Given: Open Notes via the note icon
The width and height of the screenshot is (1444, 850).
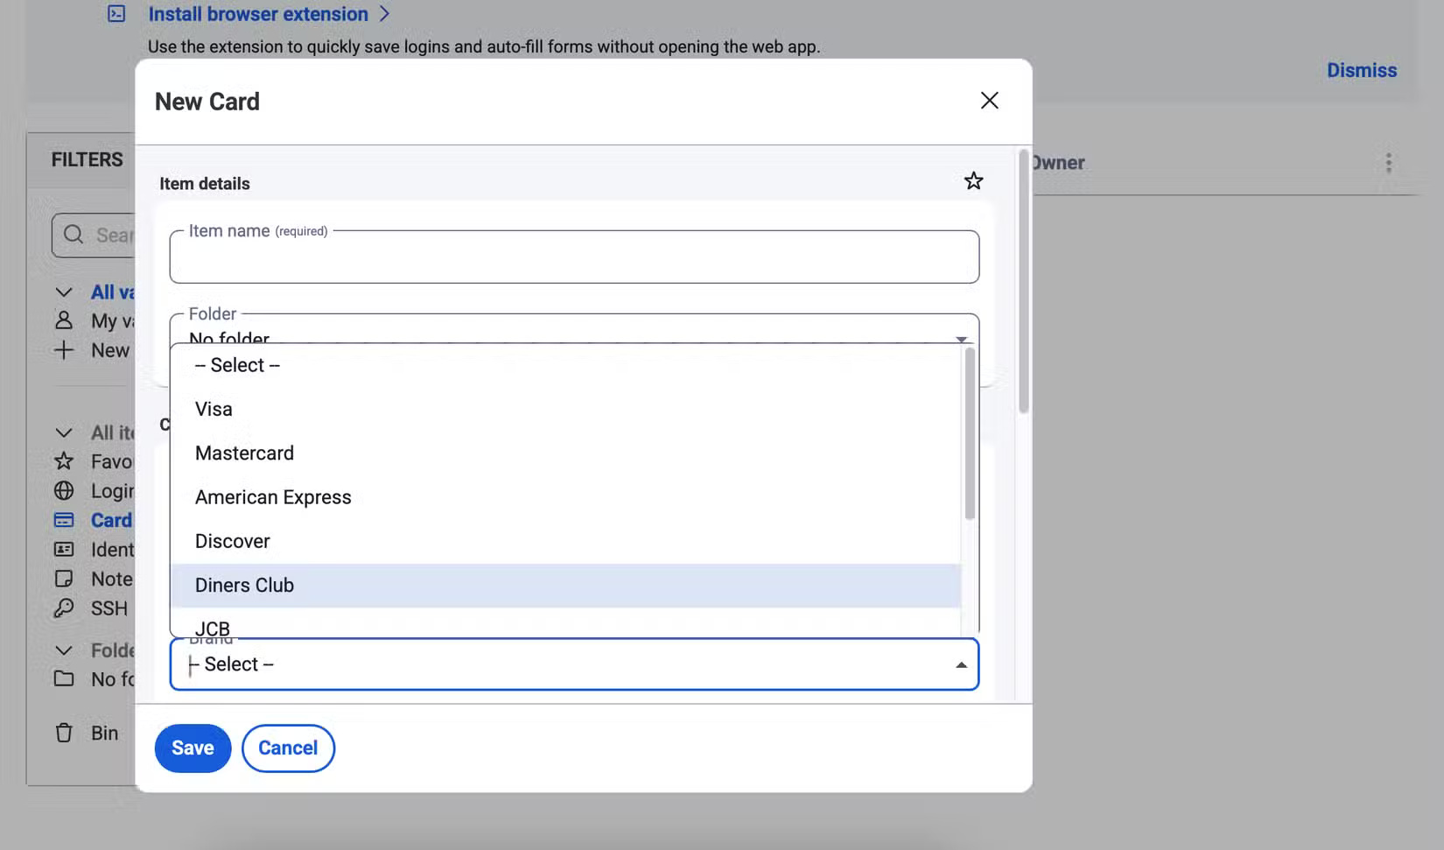Looking at the screenshot, I should pos(65,578).
